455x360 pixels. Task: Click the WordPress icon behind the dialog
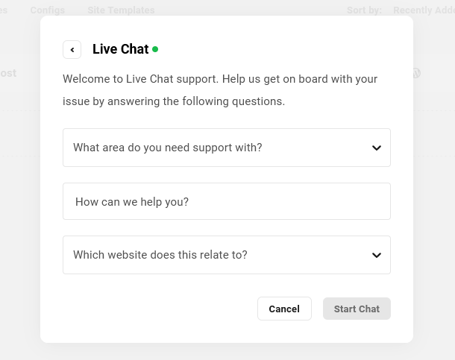(x=416, y=73)
